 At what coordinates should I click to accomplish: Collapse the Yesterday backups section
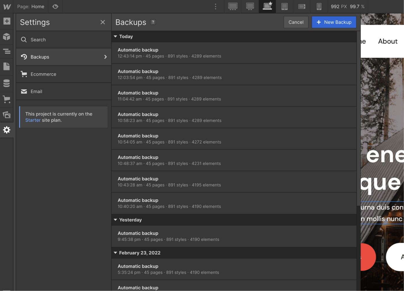pos(115,220)
